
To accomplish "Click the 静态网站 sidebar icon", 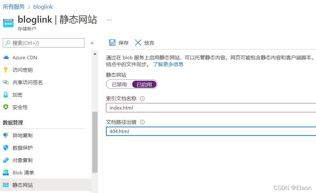I will tap(6, 185).
